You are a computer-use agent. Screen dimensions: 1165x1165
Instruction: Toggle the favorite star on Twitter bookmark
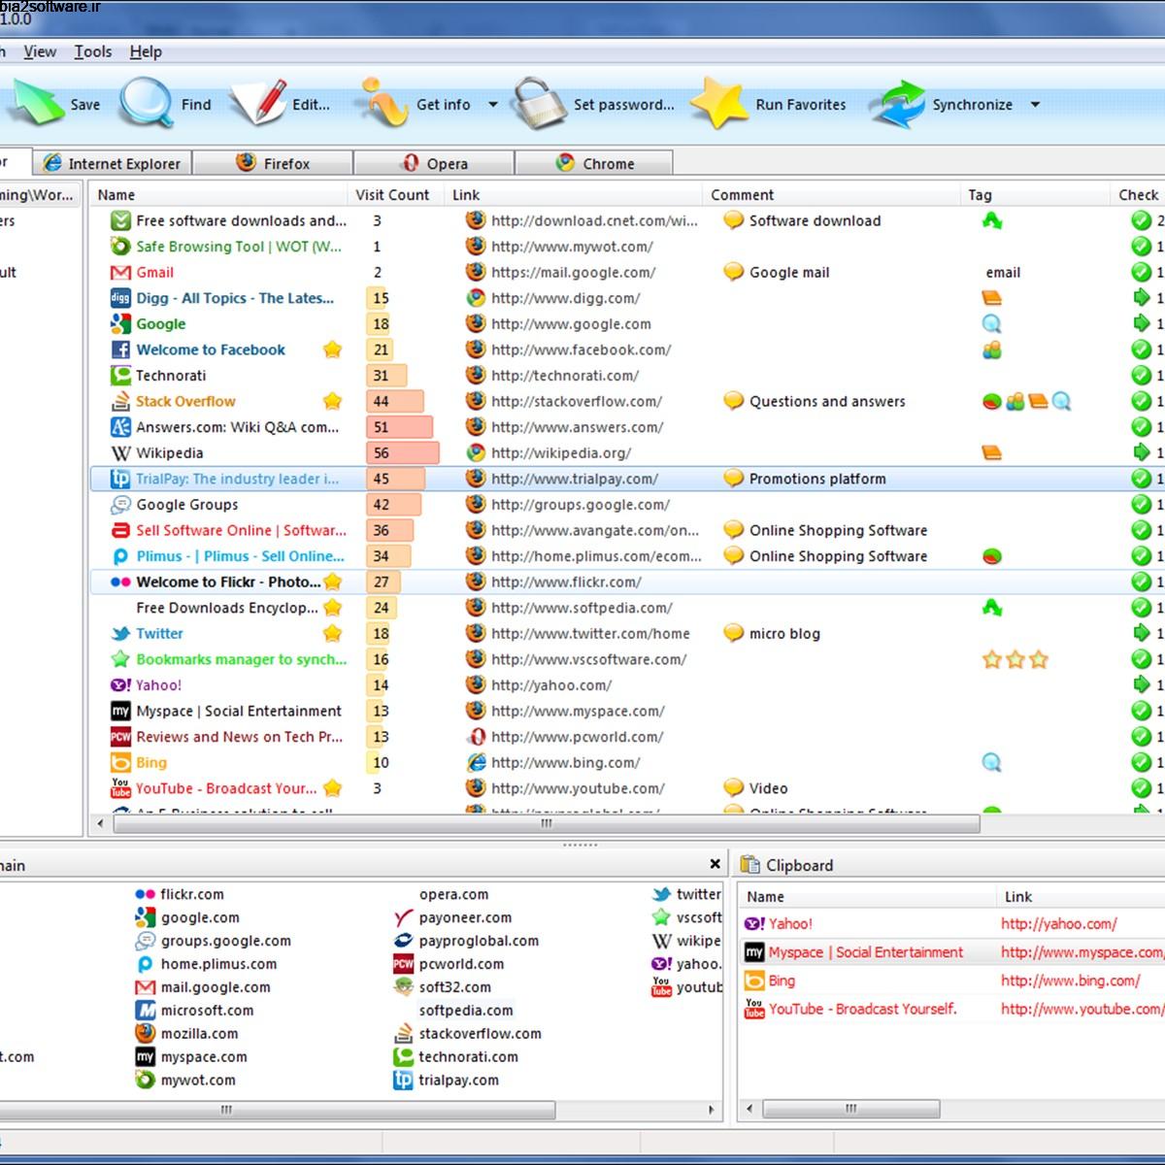(x=333, y=633)
